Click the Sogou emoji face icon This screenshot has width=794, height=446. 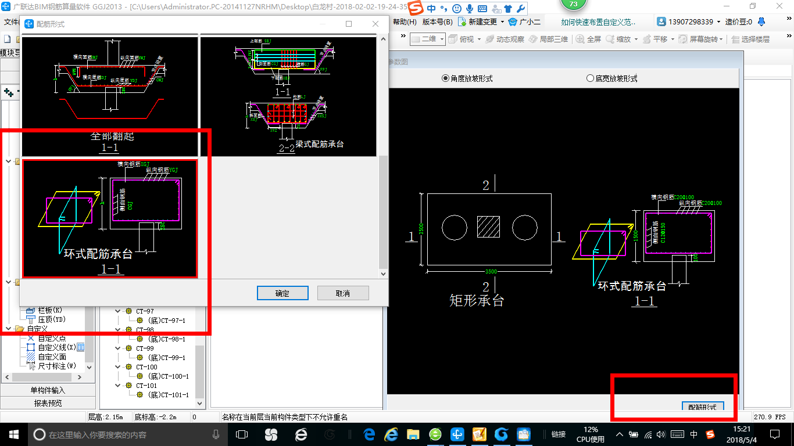pos(457,9)
